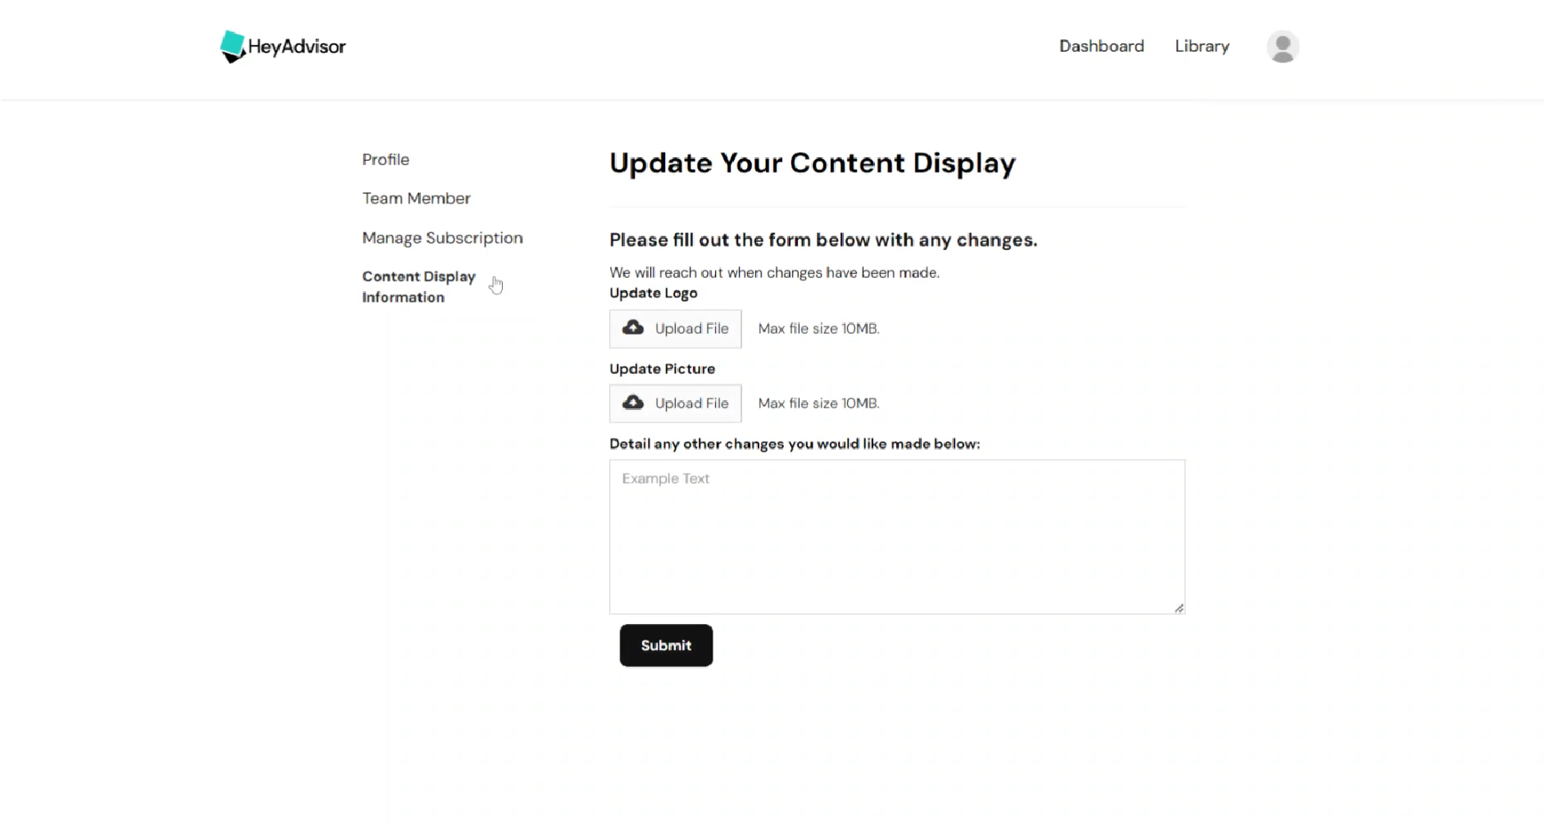Open Manage Subscription page
The image size is (1545, 825).
(442, 238)
